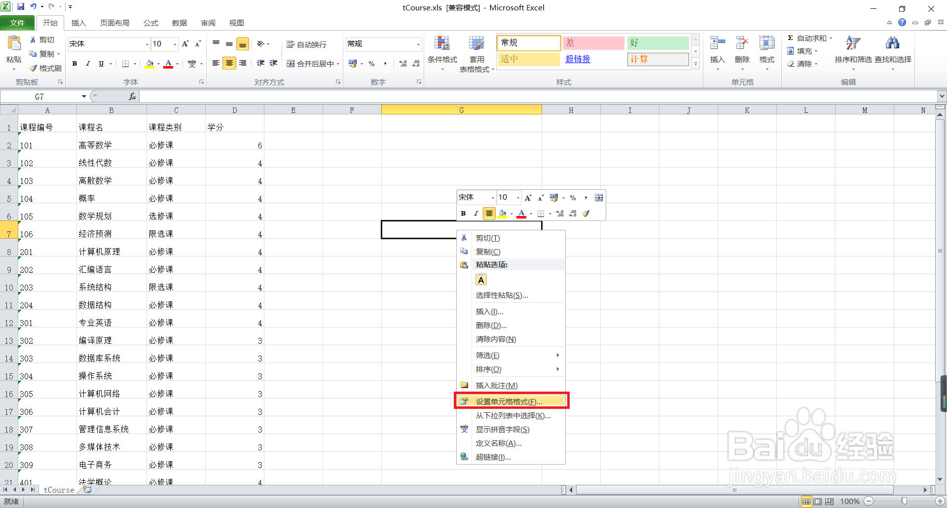Image resolution: width=947 pixels, height=508 pixels.
Task: Expand the formula bar
Action: point(942,96)
